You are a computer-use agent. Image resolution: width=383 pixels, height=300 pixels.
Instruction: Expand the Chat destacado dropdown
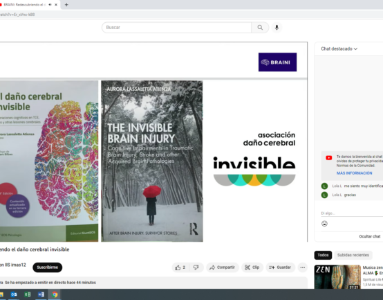click(x=339, y=48)
